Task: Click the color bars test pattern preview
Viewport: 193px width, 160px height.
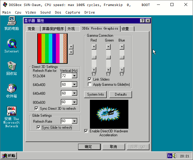Action: coord(52,48)
